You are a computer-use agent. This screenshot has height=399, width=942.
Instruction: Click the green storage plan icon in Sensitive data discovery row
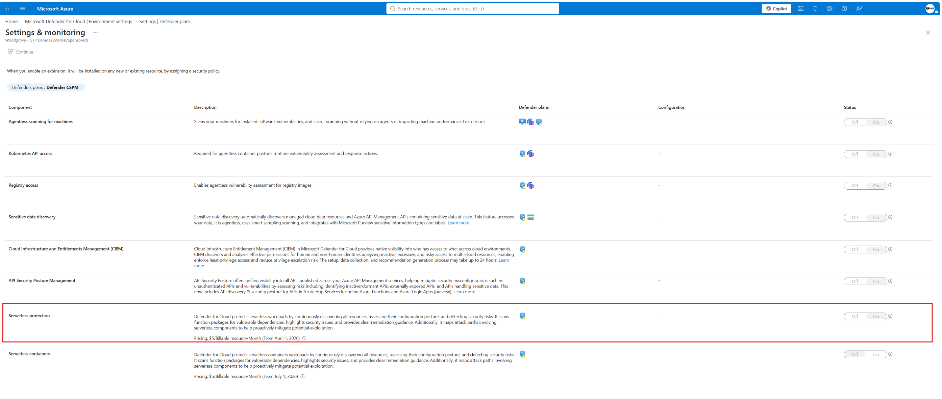point(530,217)
